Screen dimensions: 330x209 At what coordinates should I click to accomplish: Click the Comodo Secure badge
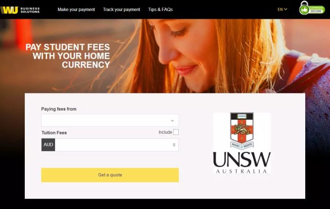312,8
